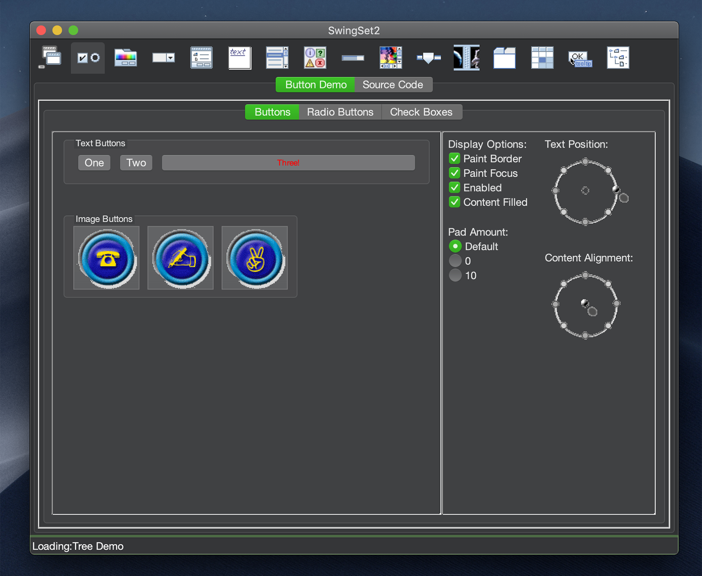Toggle the Enabled checkbox

tap(455, 188)
